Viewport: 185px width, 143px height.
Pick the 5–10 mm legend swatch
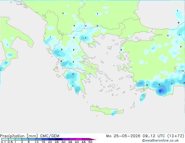tap(32, 139)
